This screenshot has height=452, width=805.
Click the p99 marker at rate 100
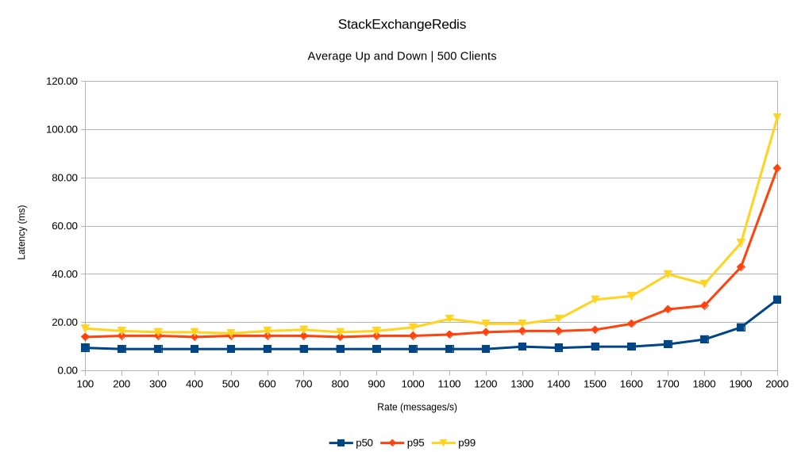click(x=85, y=328)
